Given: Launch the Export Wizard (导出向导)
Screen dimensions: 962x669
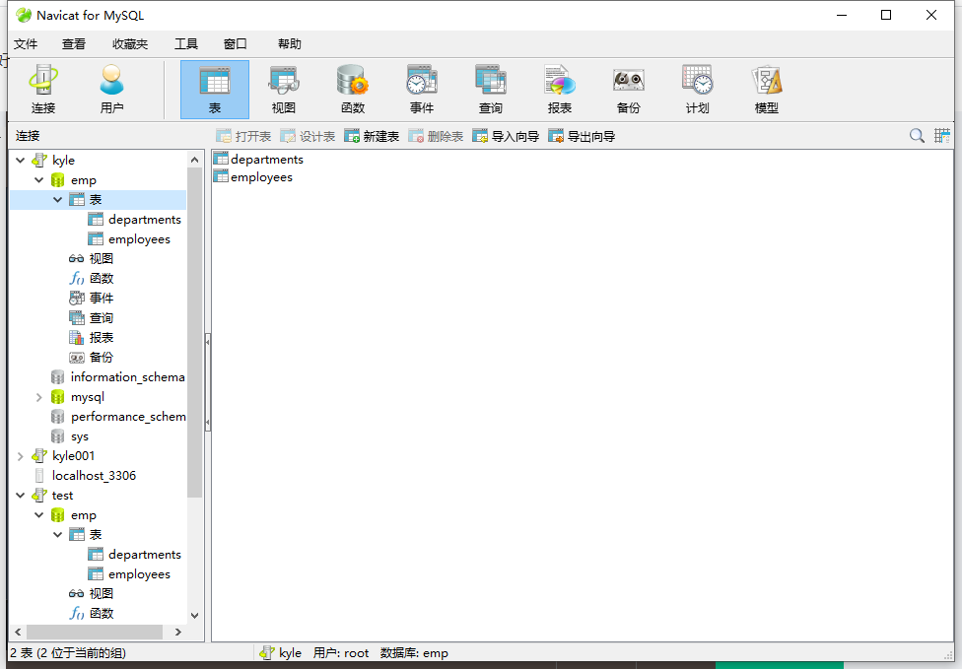Looking at the screenshot, I should 582,136.
